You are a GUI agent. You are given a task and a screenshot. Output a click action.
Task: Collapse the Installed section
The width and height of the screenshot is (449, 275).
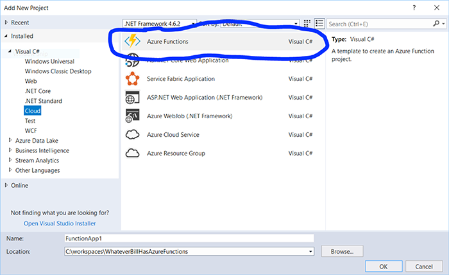[x=6, y=36]
